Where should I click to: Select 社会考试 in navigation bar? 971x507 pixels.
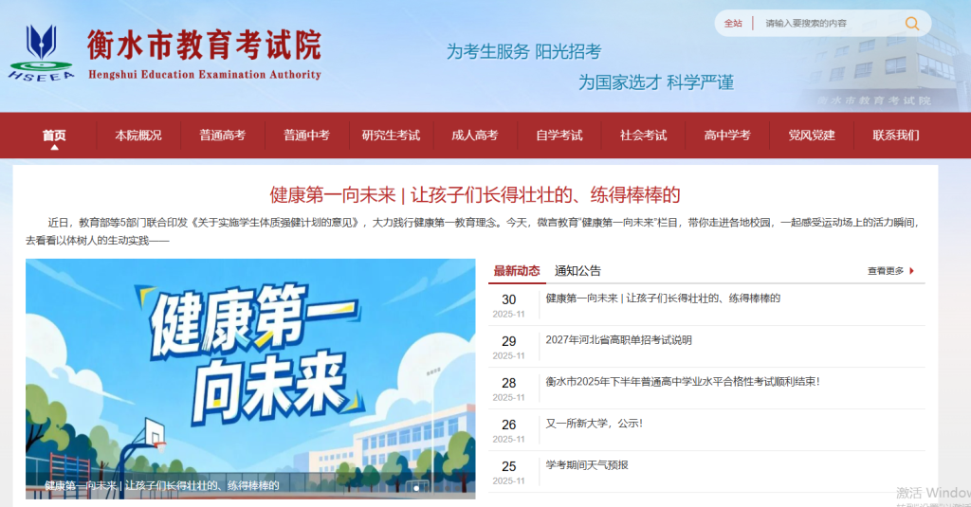pos(643,135)
